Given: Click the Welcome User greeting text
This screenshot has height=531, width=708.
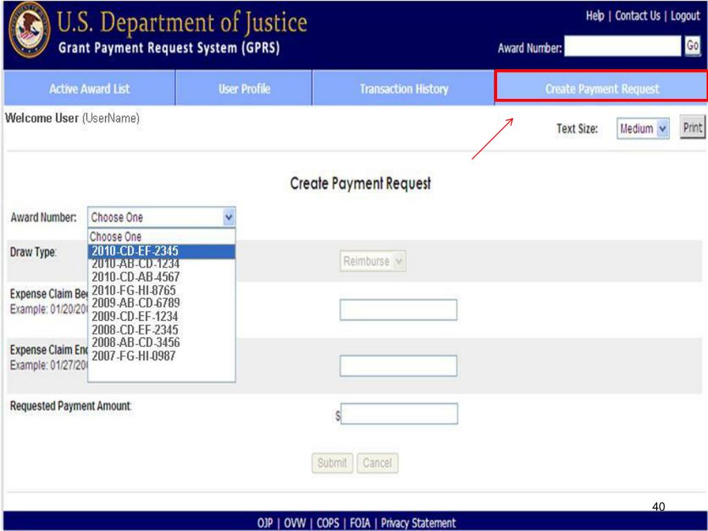Looking at the screenshot, I should [x=72, y=118].
